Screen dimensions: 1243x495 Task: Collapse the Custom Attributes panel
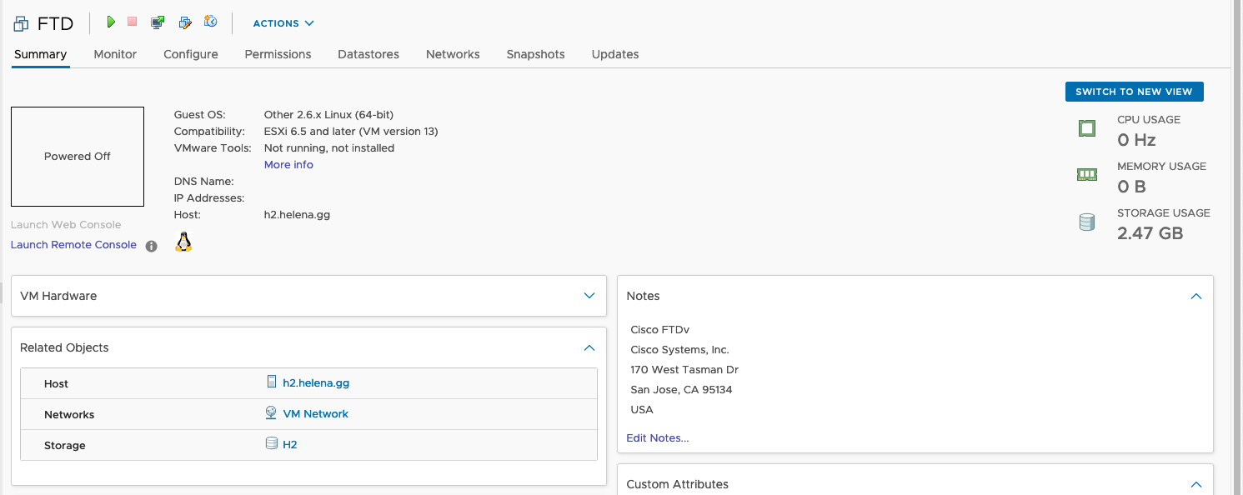click(1196, 484)
